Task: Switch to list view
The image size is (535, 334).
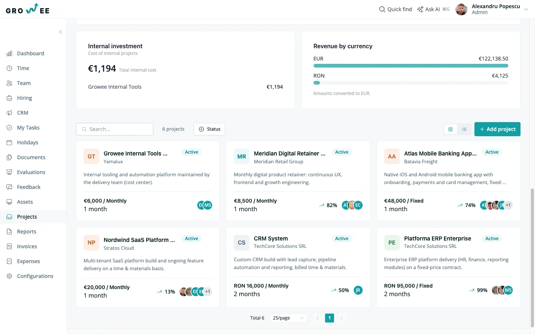Action: tap(464, 129)
